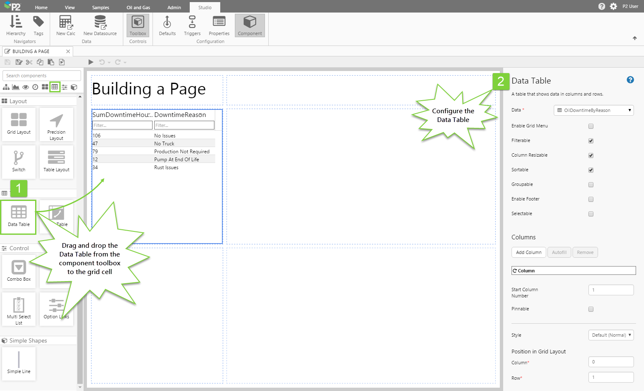644x391 pixels.
Task: Open New Datasource in ribbon
Action: point(100,25)
